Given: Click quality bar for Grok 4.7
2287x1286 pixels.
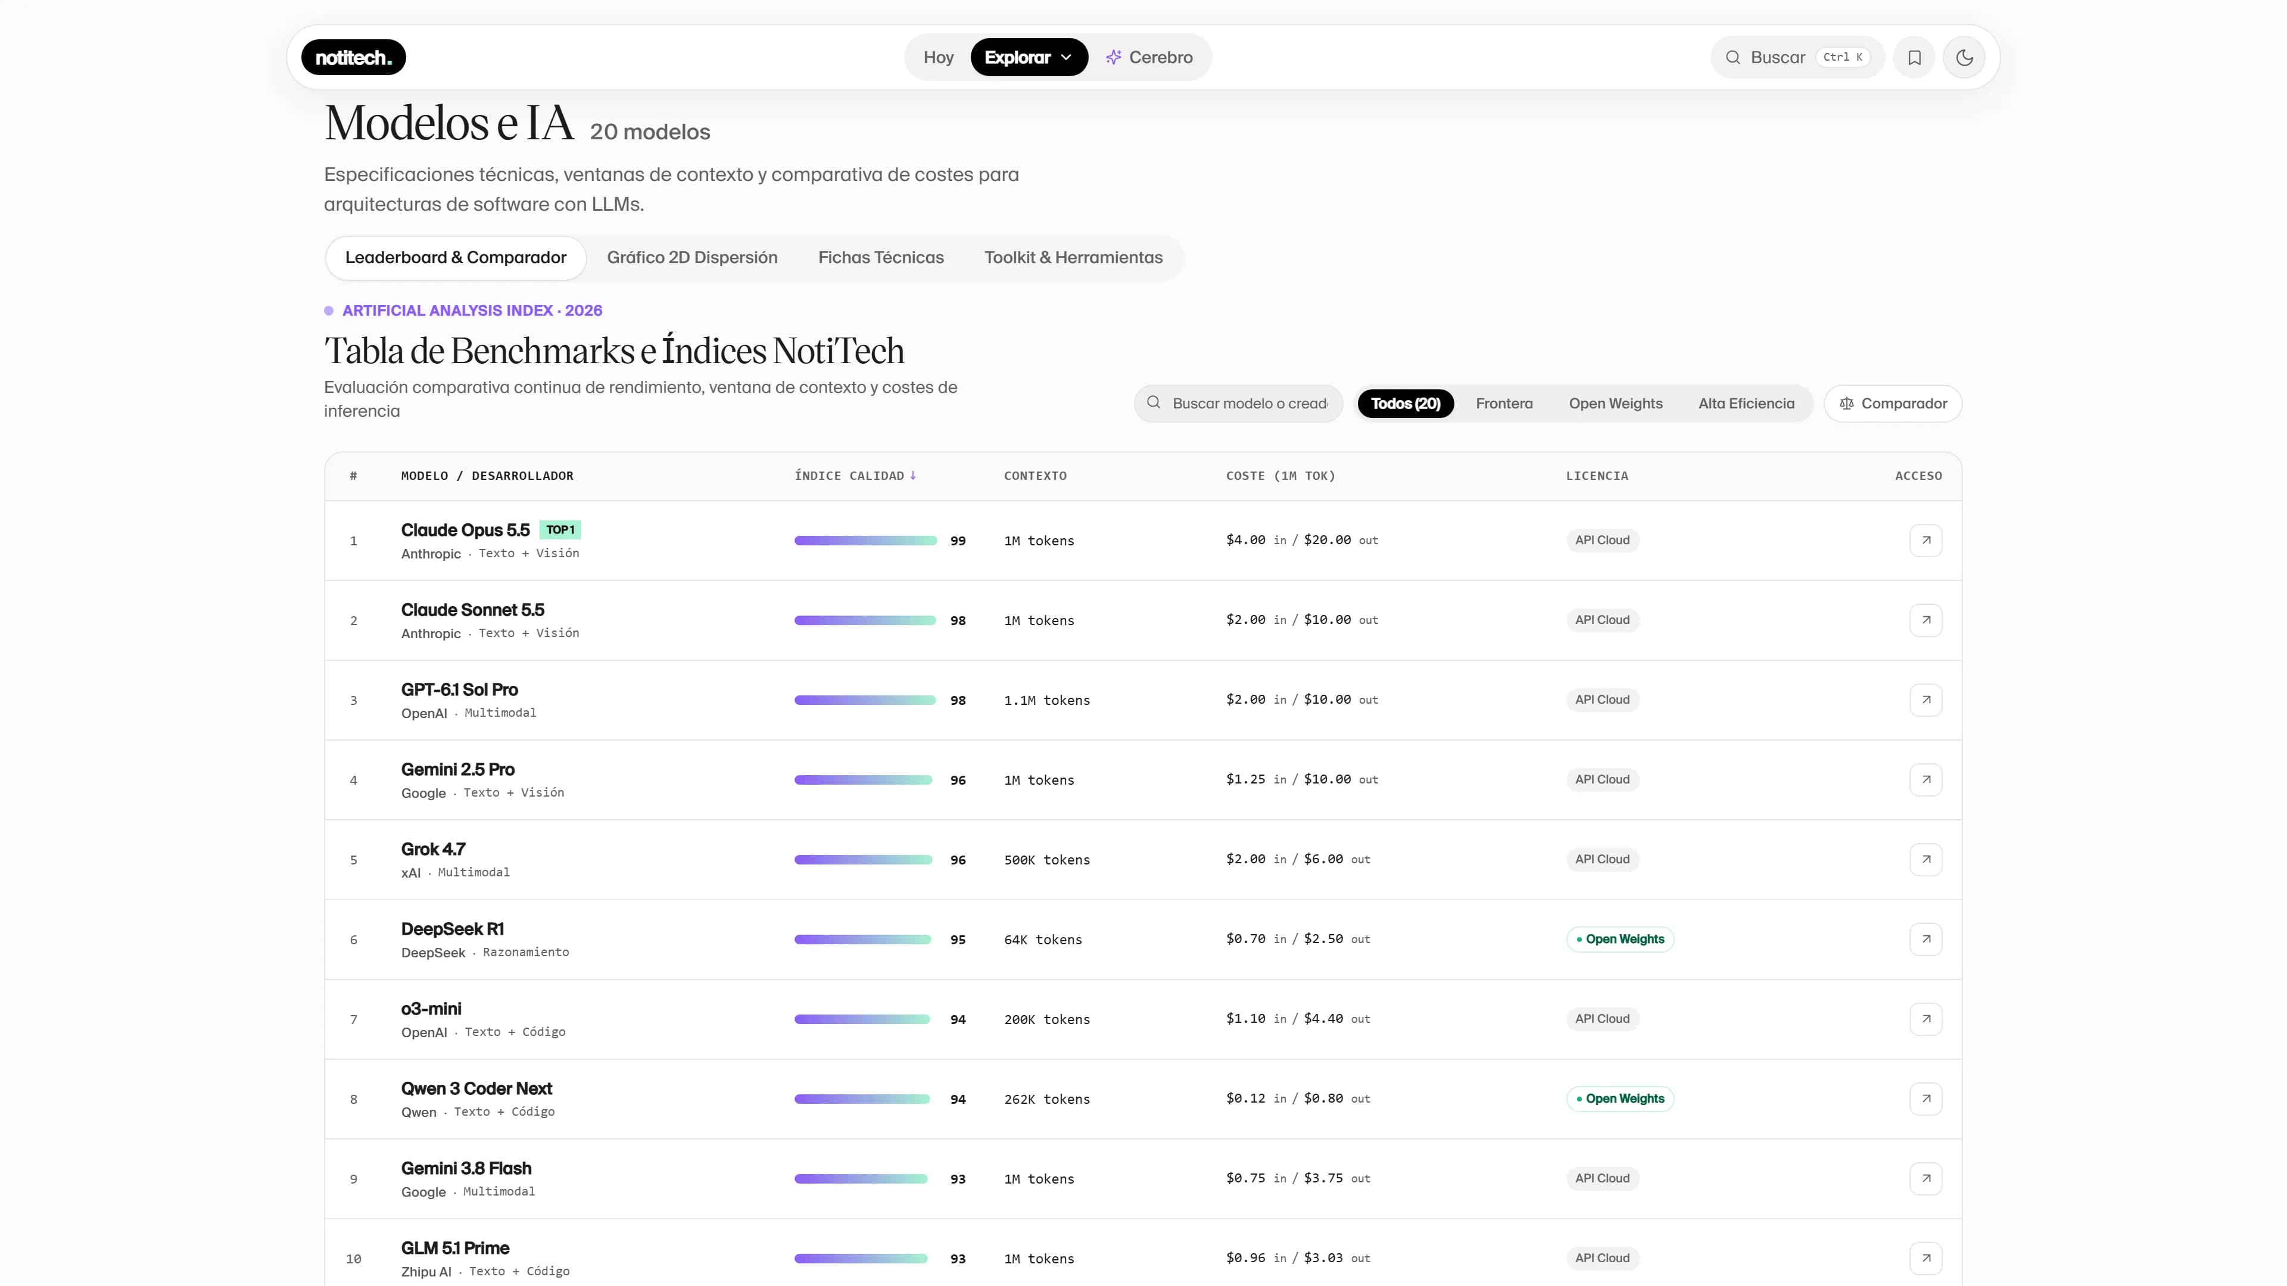Looking at the screenshot, I should (863, 860).
